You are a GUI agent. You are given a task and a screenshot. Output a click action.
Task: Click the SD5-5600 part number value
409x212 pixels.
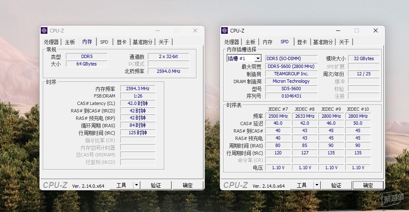[291, 89]
